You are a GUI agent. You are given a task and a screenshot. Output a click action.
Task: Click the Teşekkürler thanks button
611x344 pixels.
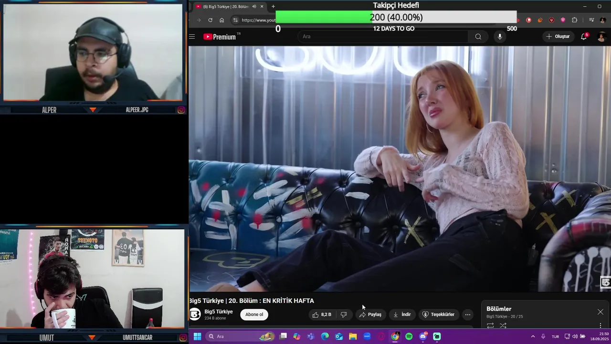(438, 314)
